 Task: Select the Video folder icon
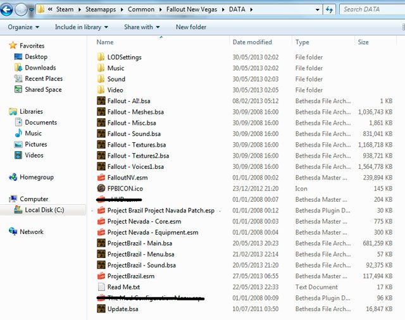101,90
